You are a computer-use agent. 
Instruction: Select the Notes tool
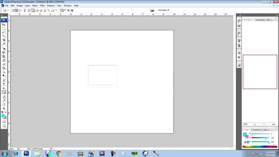tap(4, 97)
